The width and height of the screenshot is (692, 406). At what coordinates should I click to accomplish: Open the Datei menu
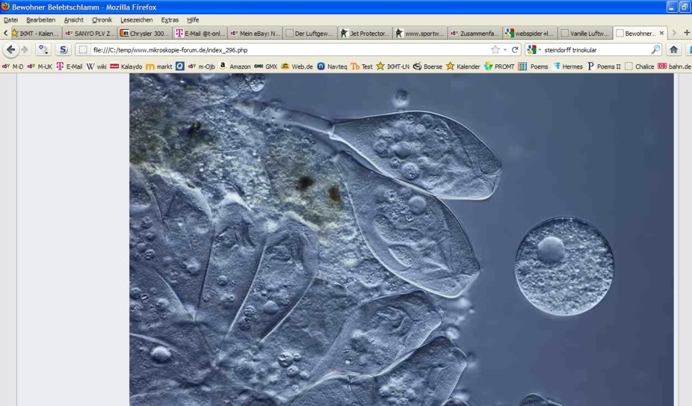coord(11,20)
